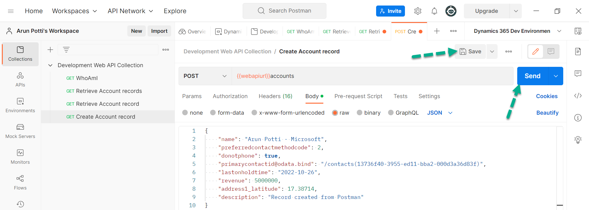
Task: Click the Save button
Action: pyautogui.click(x=470, y=52)
